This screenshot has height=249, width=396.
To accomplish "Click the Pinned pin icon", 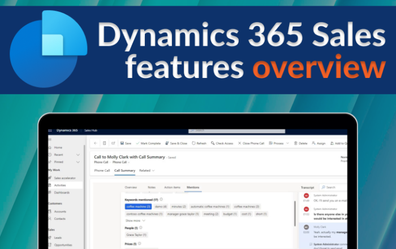I will coord(50,162).
